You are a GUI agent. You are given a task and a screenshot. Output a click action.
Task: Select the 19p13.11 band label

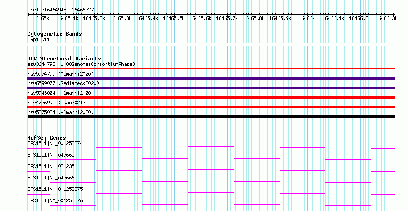tap(39, 40)
